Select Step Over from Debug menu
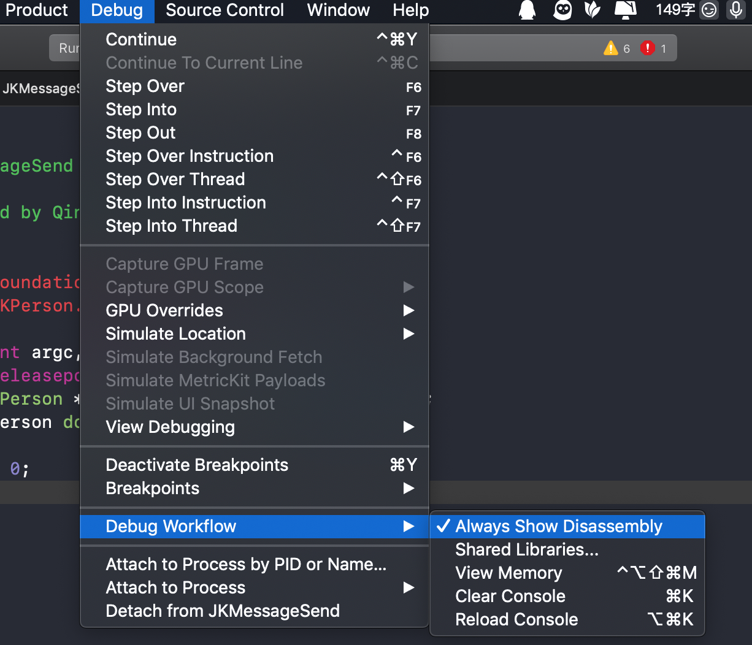 tap(145, 86)
